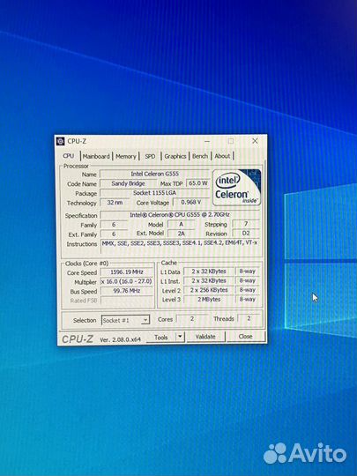Click the L1 Inst. 8-way associativity field

click(x=248, y=280)
